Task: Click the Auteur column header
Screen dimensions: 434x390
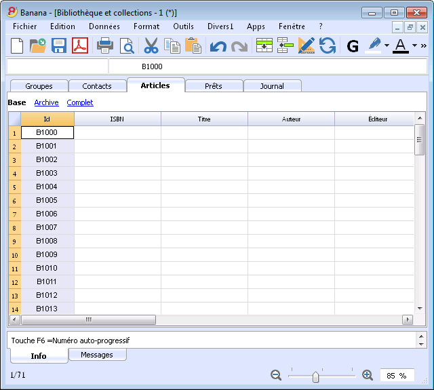Action: (x=291, y=119)
